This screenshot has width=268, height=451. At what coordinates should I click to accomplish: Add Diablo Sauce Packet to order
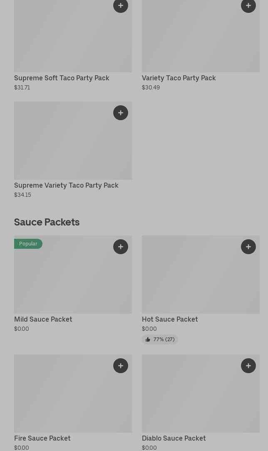coord(248,366)
